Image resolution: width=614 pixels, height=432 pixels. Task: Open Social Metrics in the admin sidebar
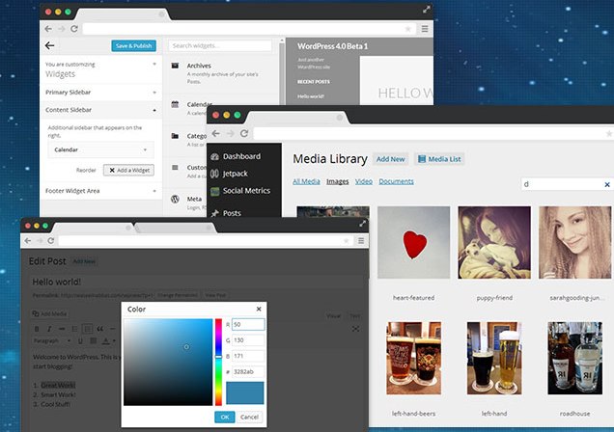[x=246, y=191]
